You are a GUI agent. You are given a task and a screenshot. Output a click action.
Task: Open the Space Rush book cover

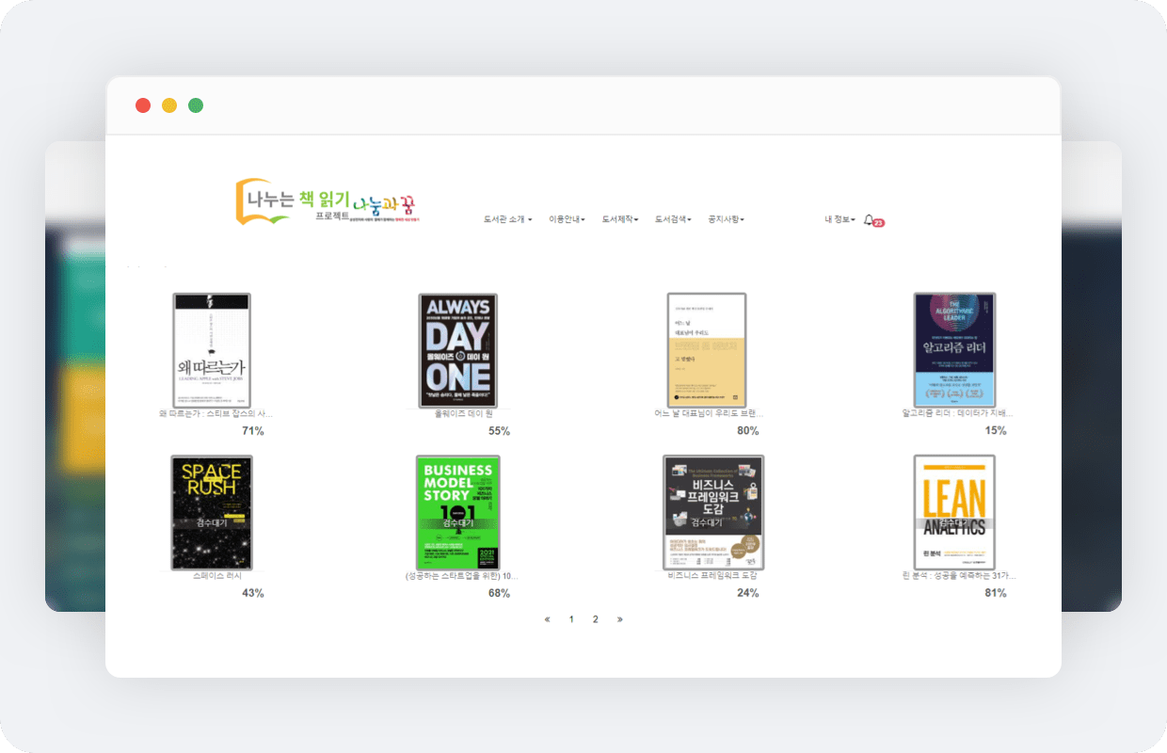point(212,513)
